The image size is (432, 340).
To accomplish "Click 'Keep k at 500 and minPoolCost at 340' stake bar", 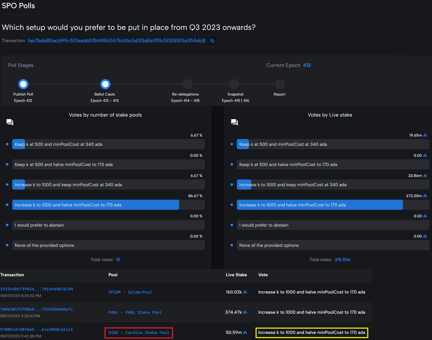I will click(x=333, y=144).
